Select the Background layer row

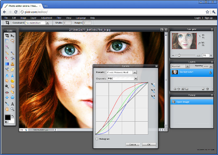pyautogui.click(x=192, y=73)
